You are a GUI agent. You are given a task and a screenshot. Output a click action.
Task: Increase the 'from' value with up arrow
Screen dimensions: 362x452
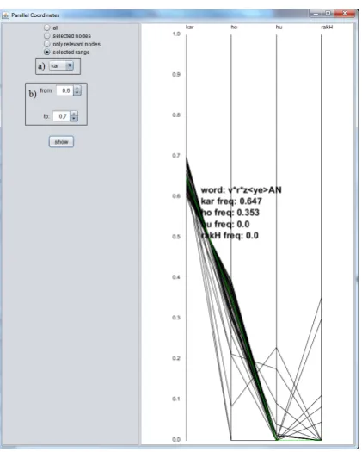click(x=77, y=88)
